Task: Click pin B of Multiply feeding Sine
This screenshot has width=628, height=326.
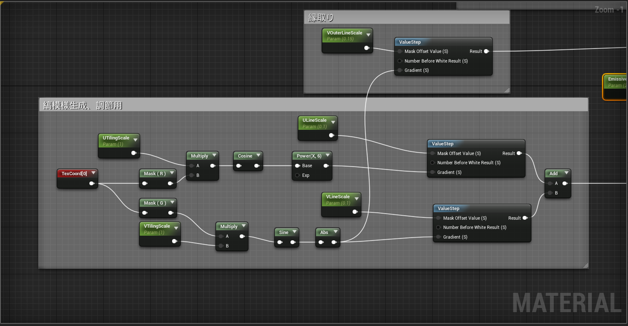Action: click(221, 246)
